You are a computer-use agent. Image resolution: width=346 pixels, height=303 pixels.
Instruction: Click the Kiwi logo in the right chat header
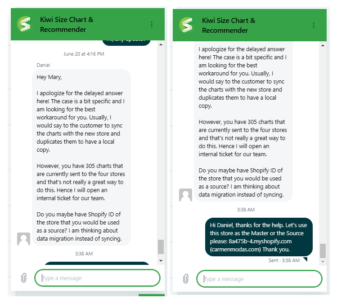[x=186, y=25]
